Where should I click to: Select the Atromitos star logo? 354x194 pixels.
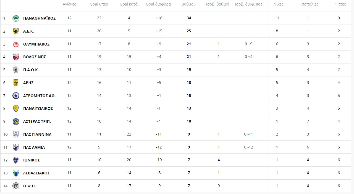(16, 96)
